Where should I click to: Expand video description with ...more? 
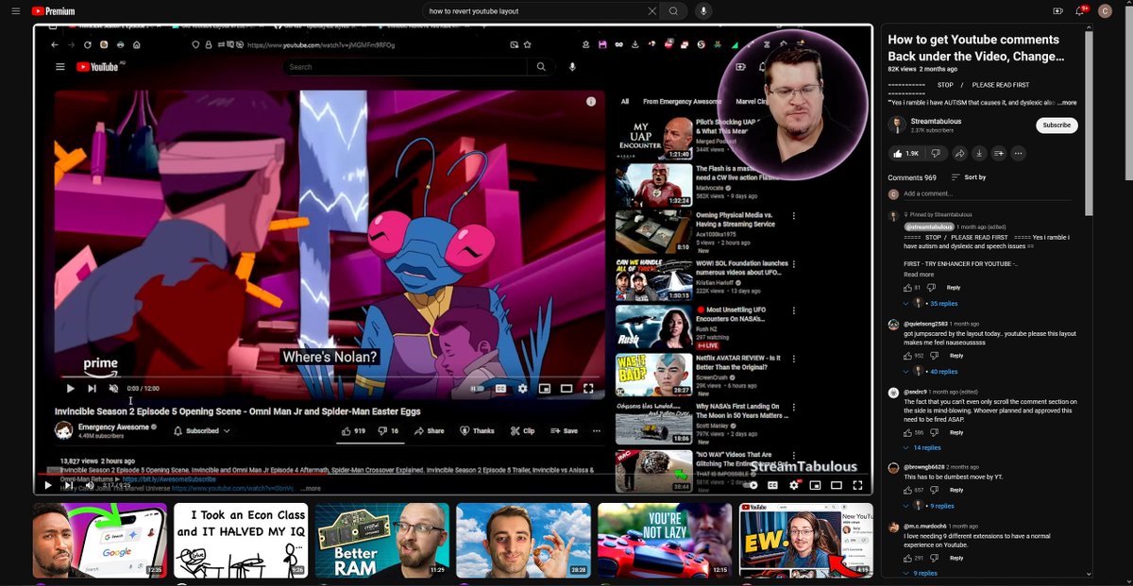pyautogui.click(x=1067, y=102)
